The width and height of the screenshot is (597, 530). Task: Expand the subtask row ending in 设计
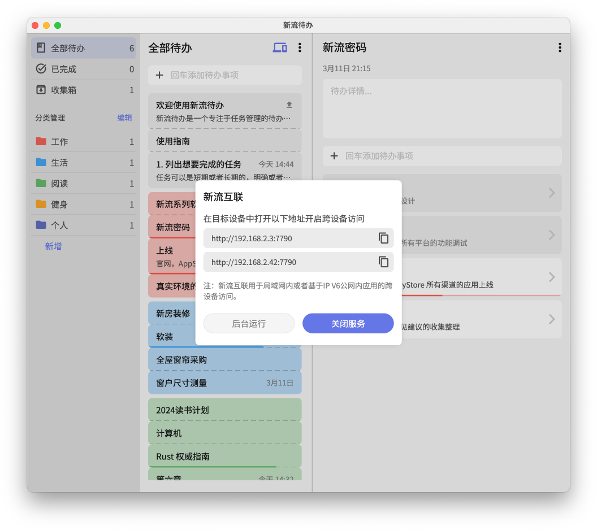551,193
